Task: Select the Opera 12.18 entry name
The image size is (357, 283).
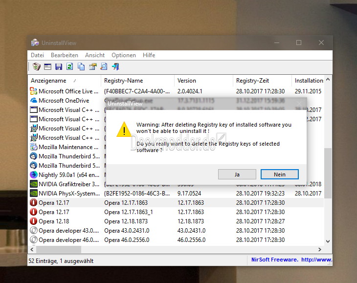Action: 54,221
